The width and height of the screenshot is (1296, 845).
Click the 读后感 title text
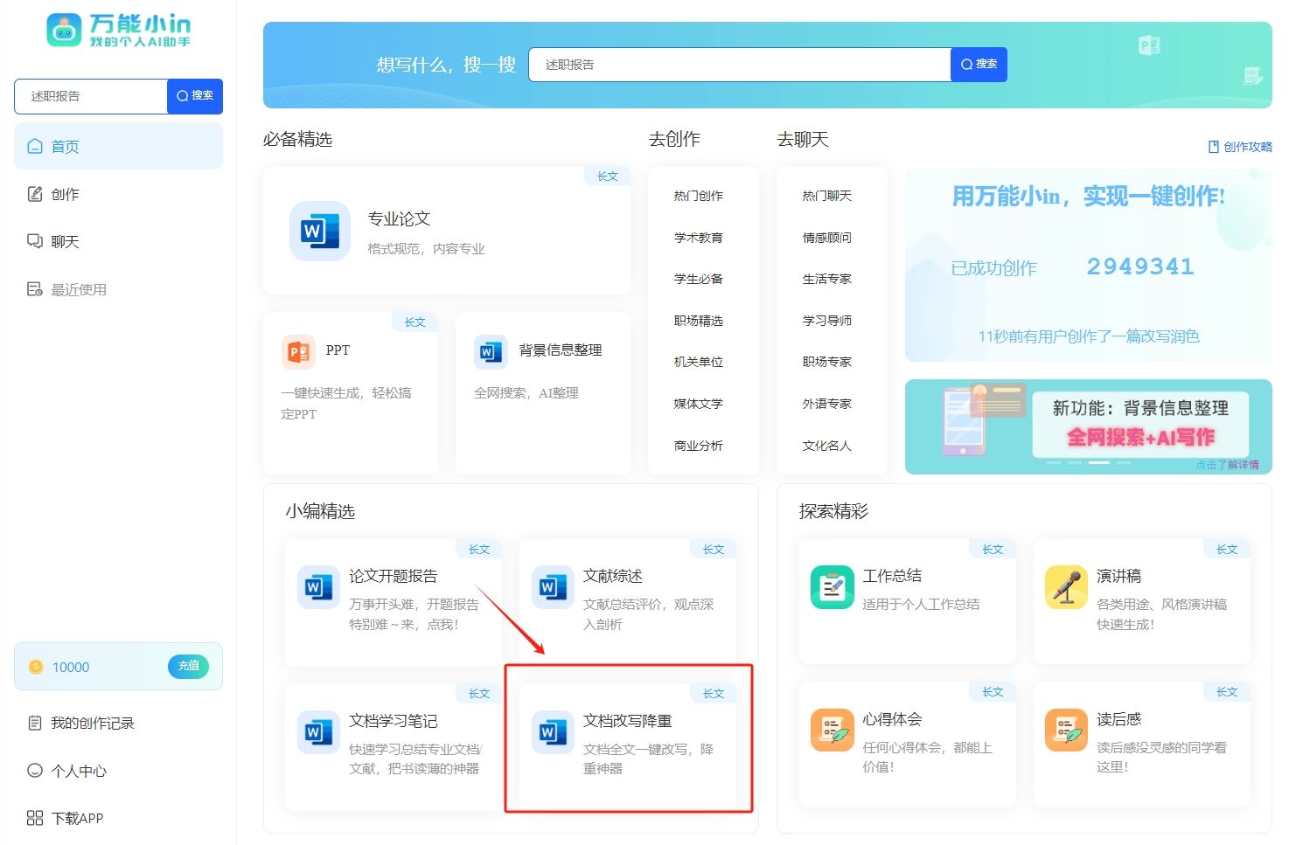pyautogui.click(x=1118, y=719)
